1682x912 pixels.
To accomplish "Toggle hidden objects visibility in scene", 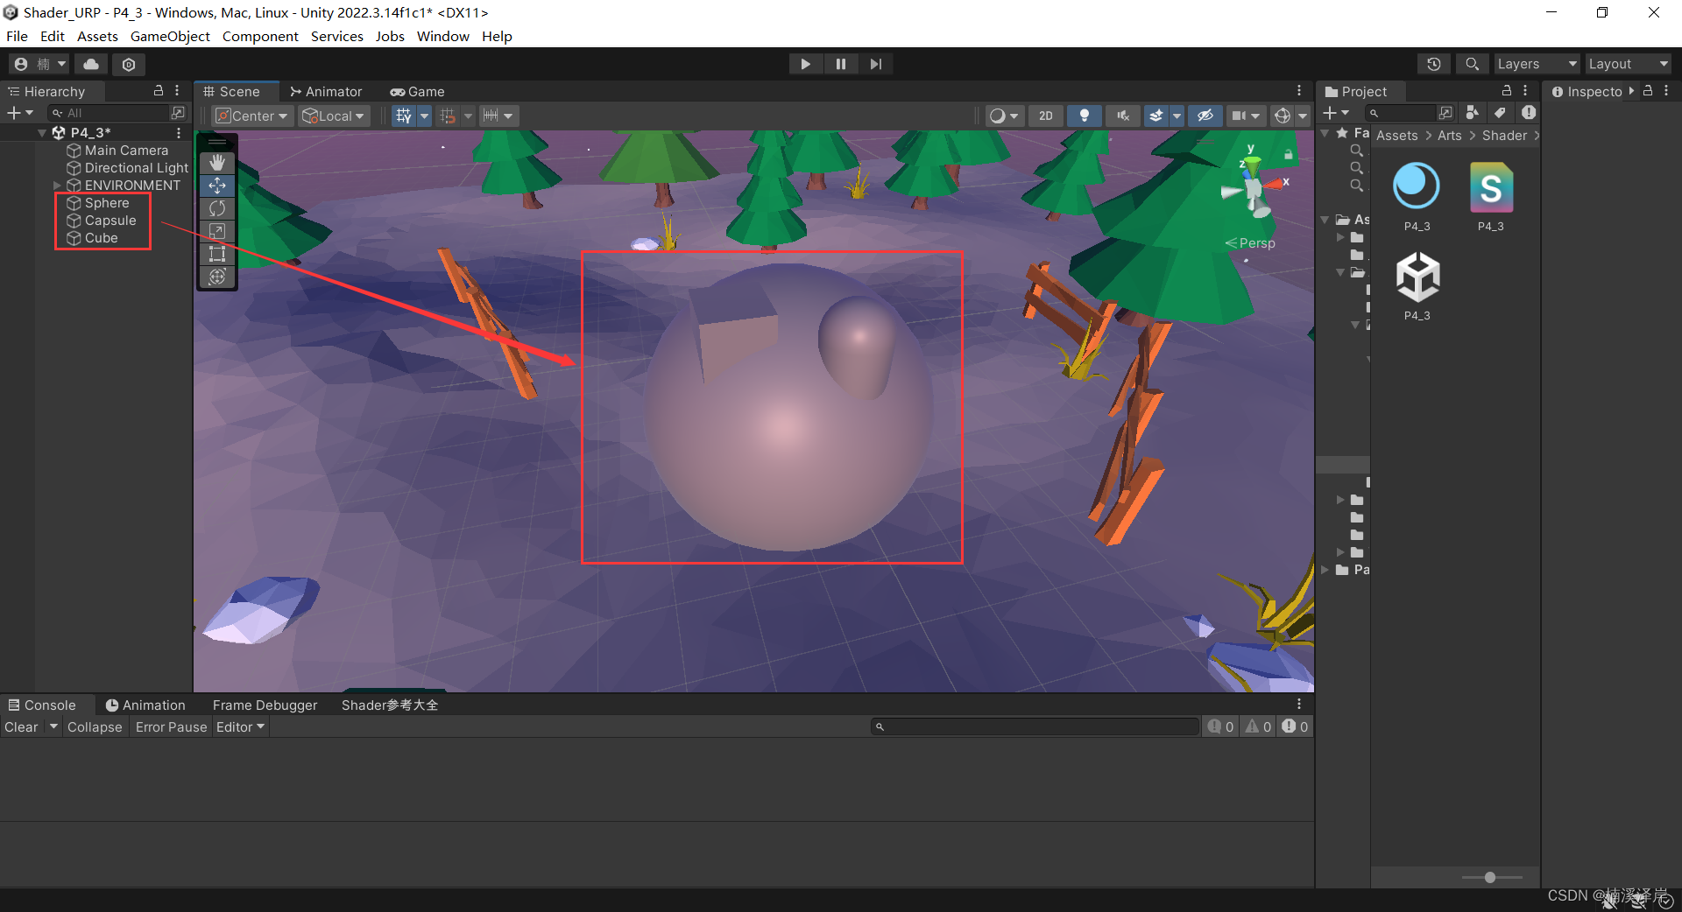I will tap(1205, 116).
